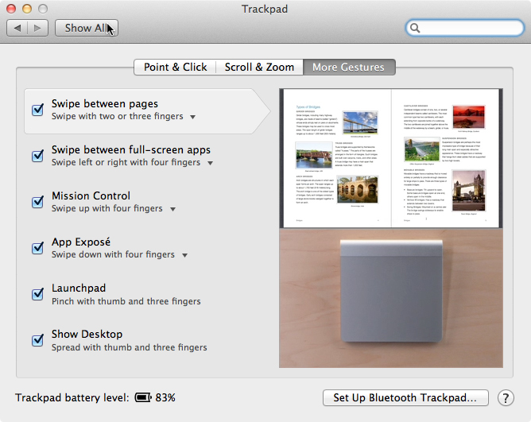
Task: Close the Trackpad window with red button
Action: tap(11, 9)
